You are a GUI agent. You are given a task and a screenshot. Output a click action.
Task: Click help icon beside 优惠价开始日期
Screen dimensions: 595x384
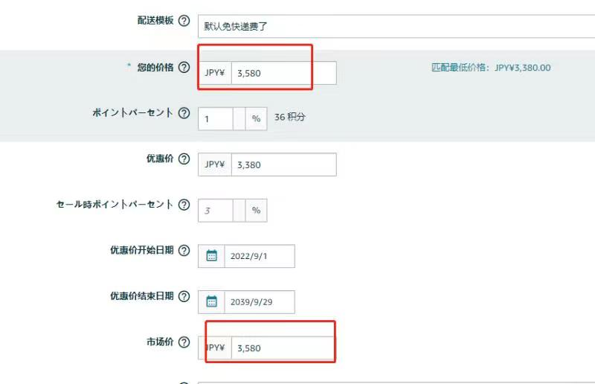click(x=184, y=250)
